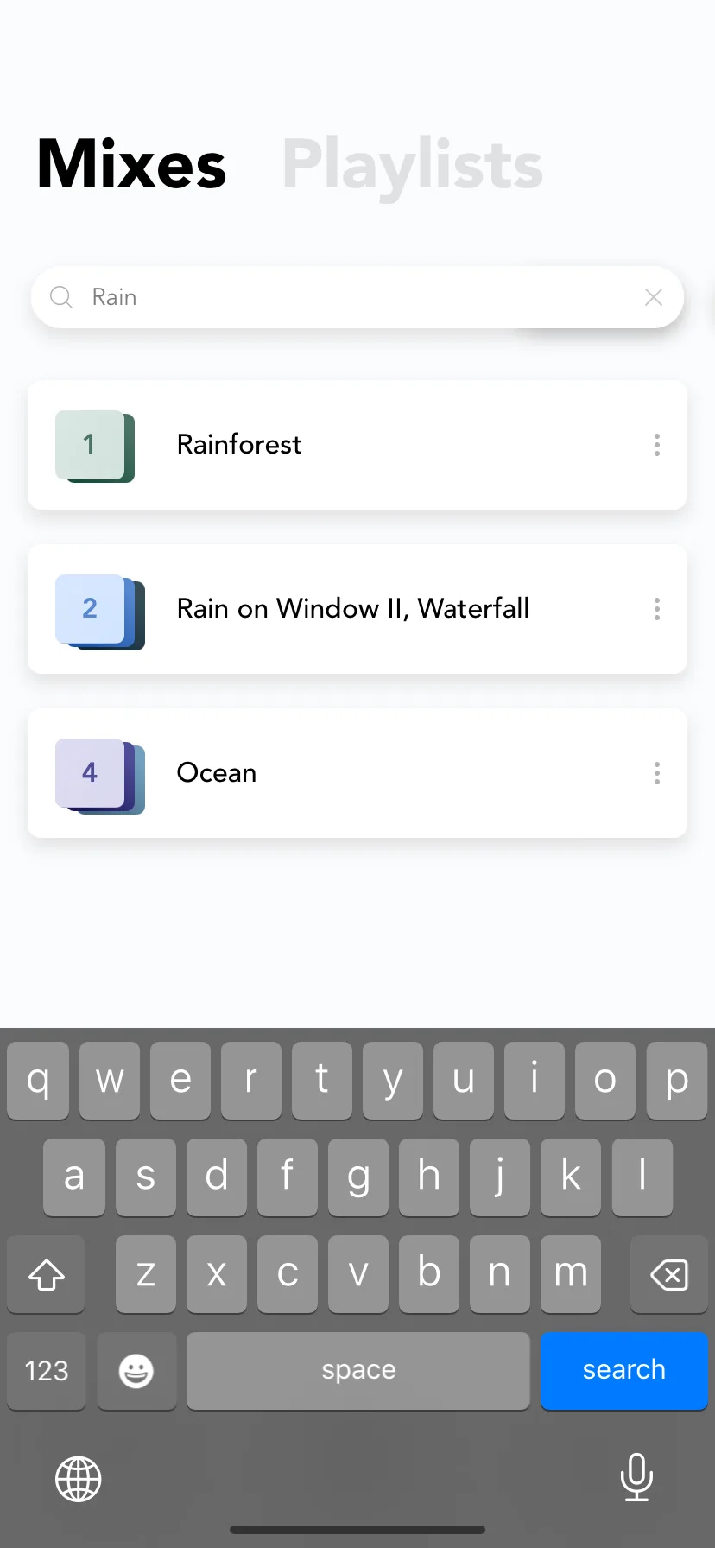The height and width of the screenshot is (1548, 715).
Task: Focus the Rain search input field
Action: click(357, 297)
